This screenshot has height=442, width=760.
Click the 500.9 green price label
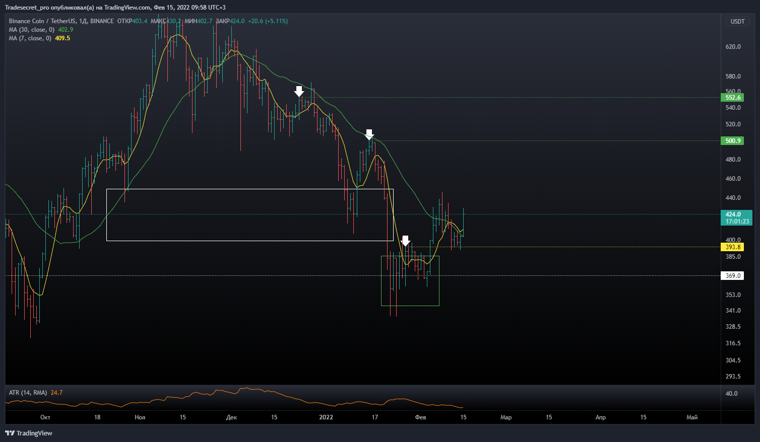(x=733, y=141)
